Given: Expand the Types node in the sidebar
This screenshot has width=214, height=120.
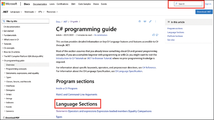Looking at the screenshot, I should click(5, 77).
